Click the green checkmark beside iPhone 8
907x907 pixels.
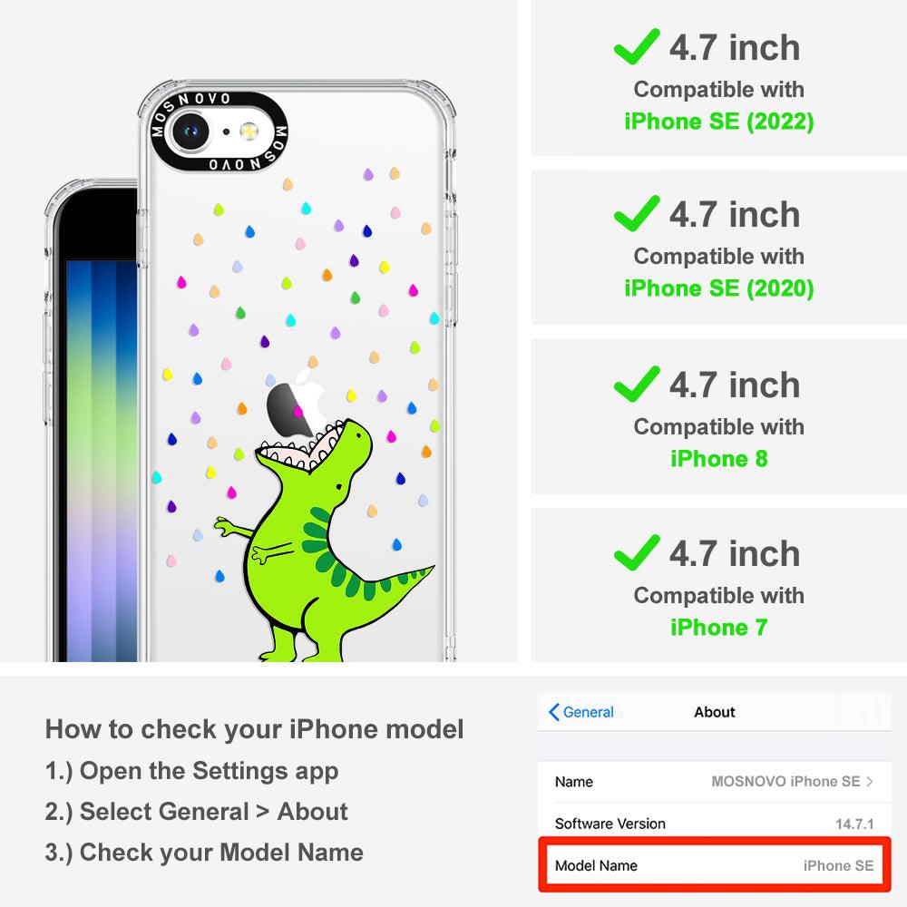637,384
